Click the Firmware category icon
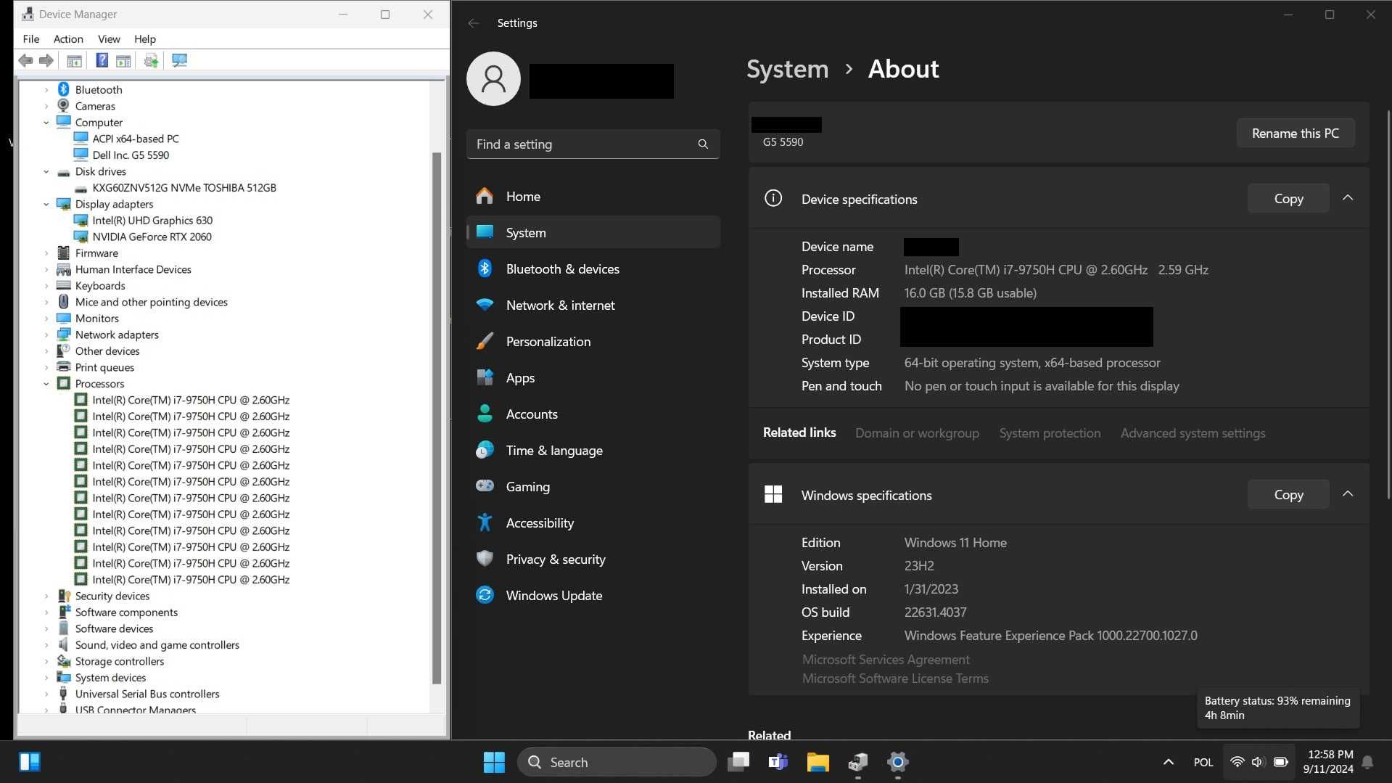Screen dimensions: 1392x783 pyautogui.click(x=64, y=253)
